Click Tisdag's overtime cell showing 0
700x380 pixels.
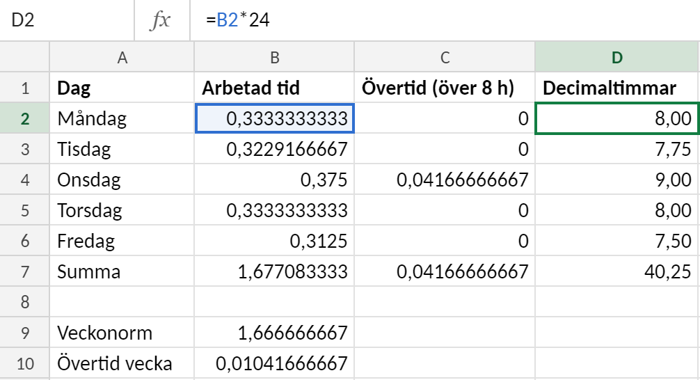click(x=445, y=149)
